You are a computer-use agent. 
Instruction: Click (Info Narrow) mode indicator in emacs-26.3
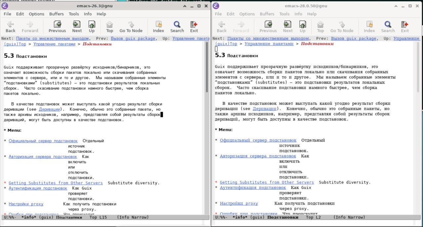pyautogui.click(x=133, y=217)
